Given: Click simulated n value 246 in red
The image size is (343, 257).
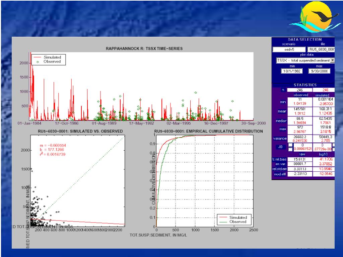Looking at the screenshot, I should click(x=325, y=90).
